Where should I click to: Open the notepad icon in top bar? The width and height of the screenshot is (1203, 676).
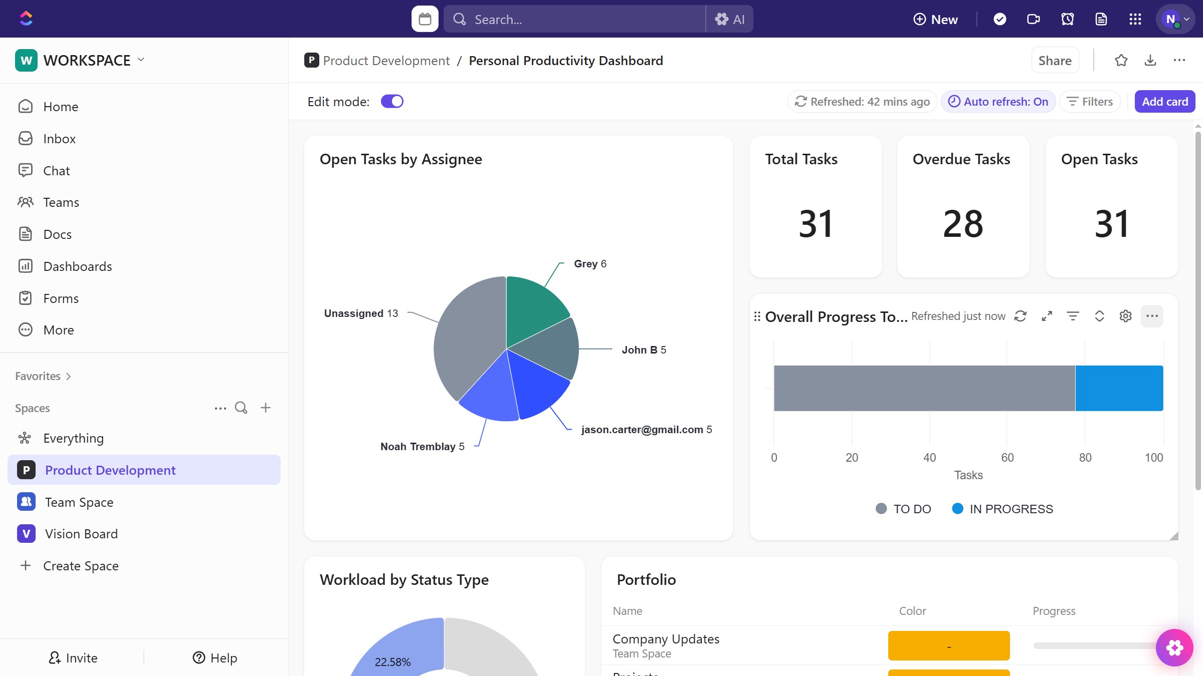(1101, 19)
